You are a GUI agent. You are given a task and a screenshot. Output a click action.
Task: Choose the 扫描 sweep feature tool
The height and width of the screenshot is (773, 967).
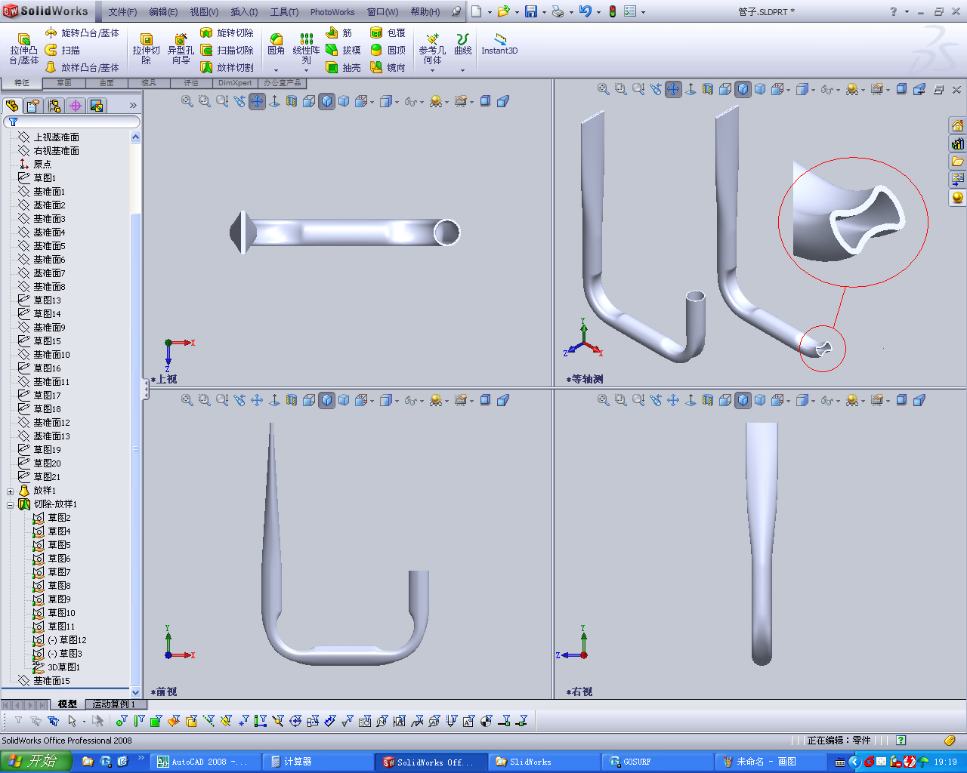click(62, 50)
